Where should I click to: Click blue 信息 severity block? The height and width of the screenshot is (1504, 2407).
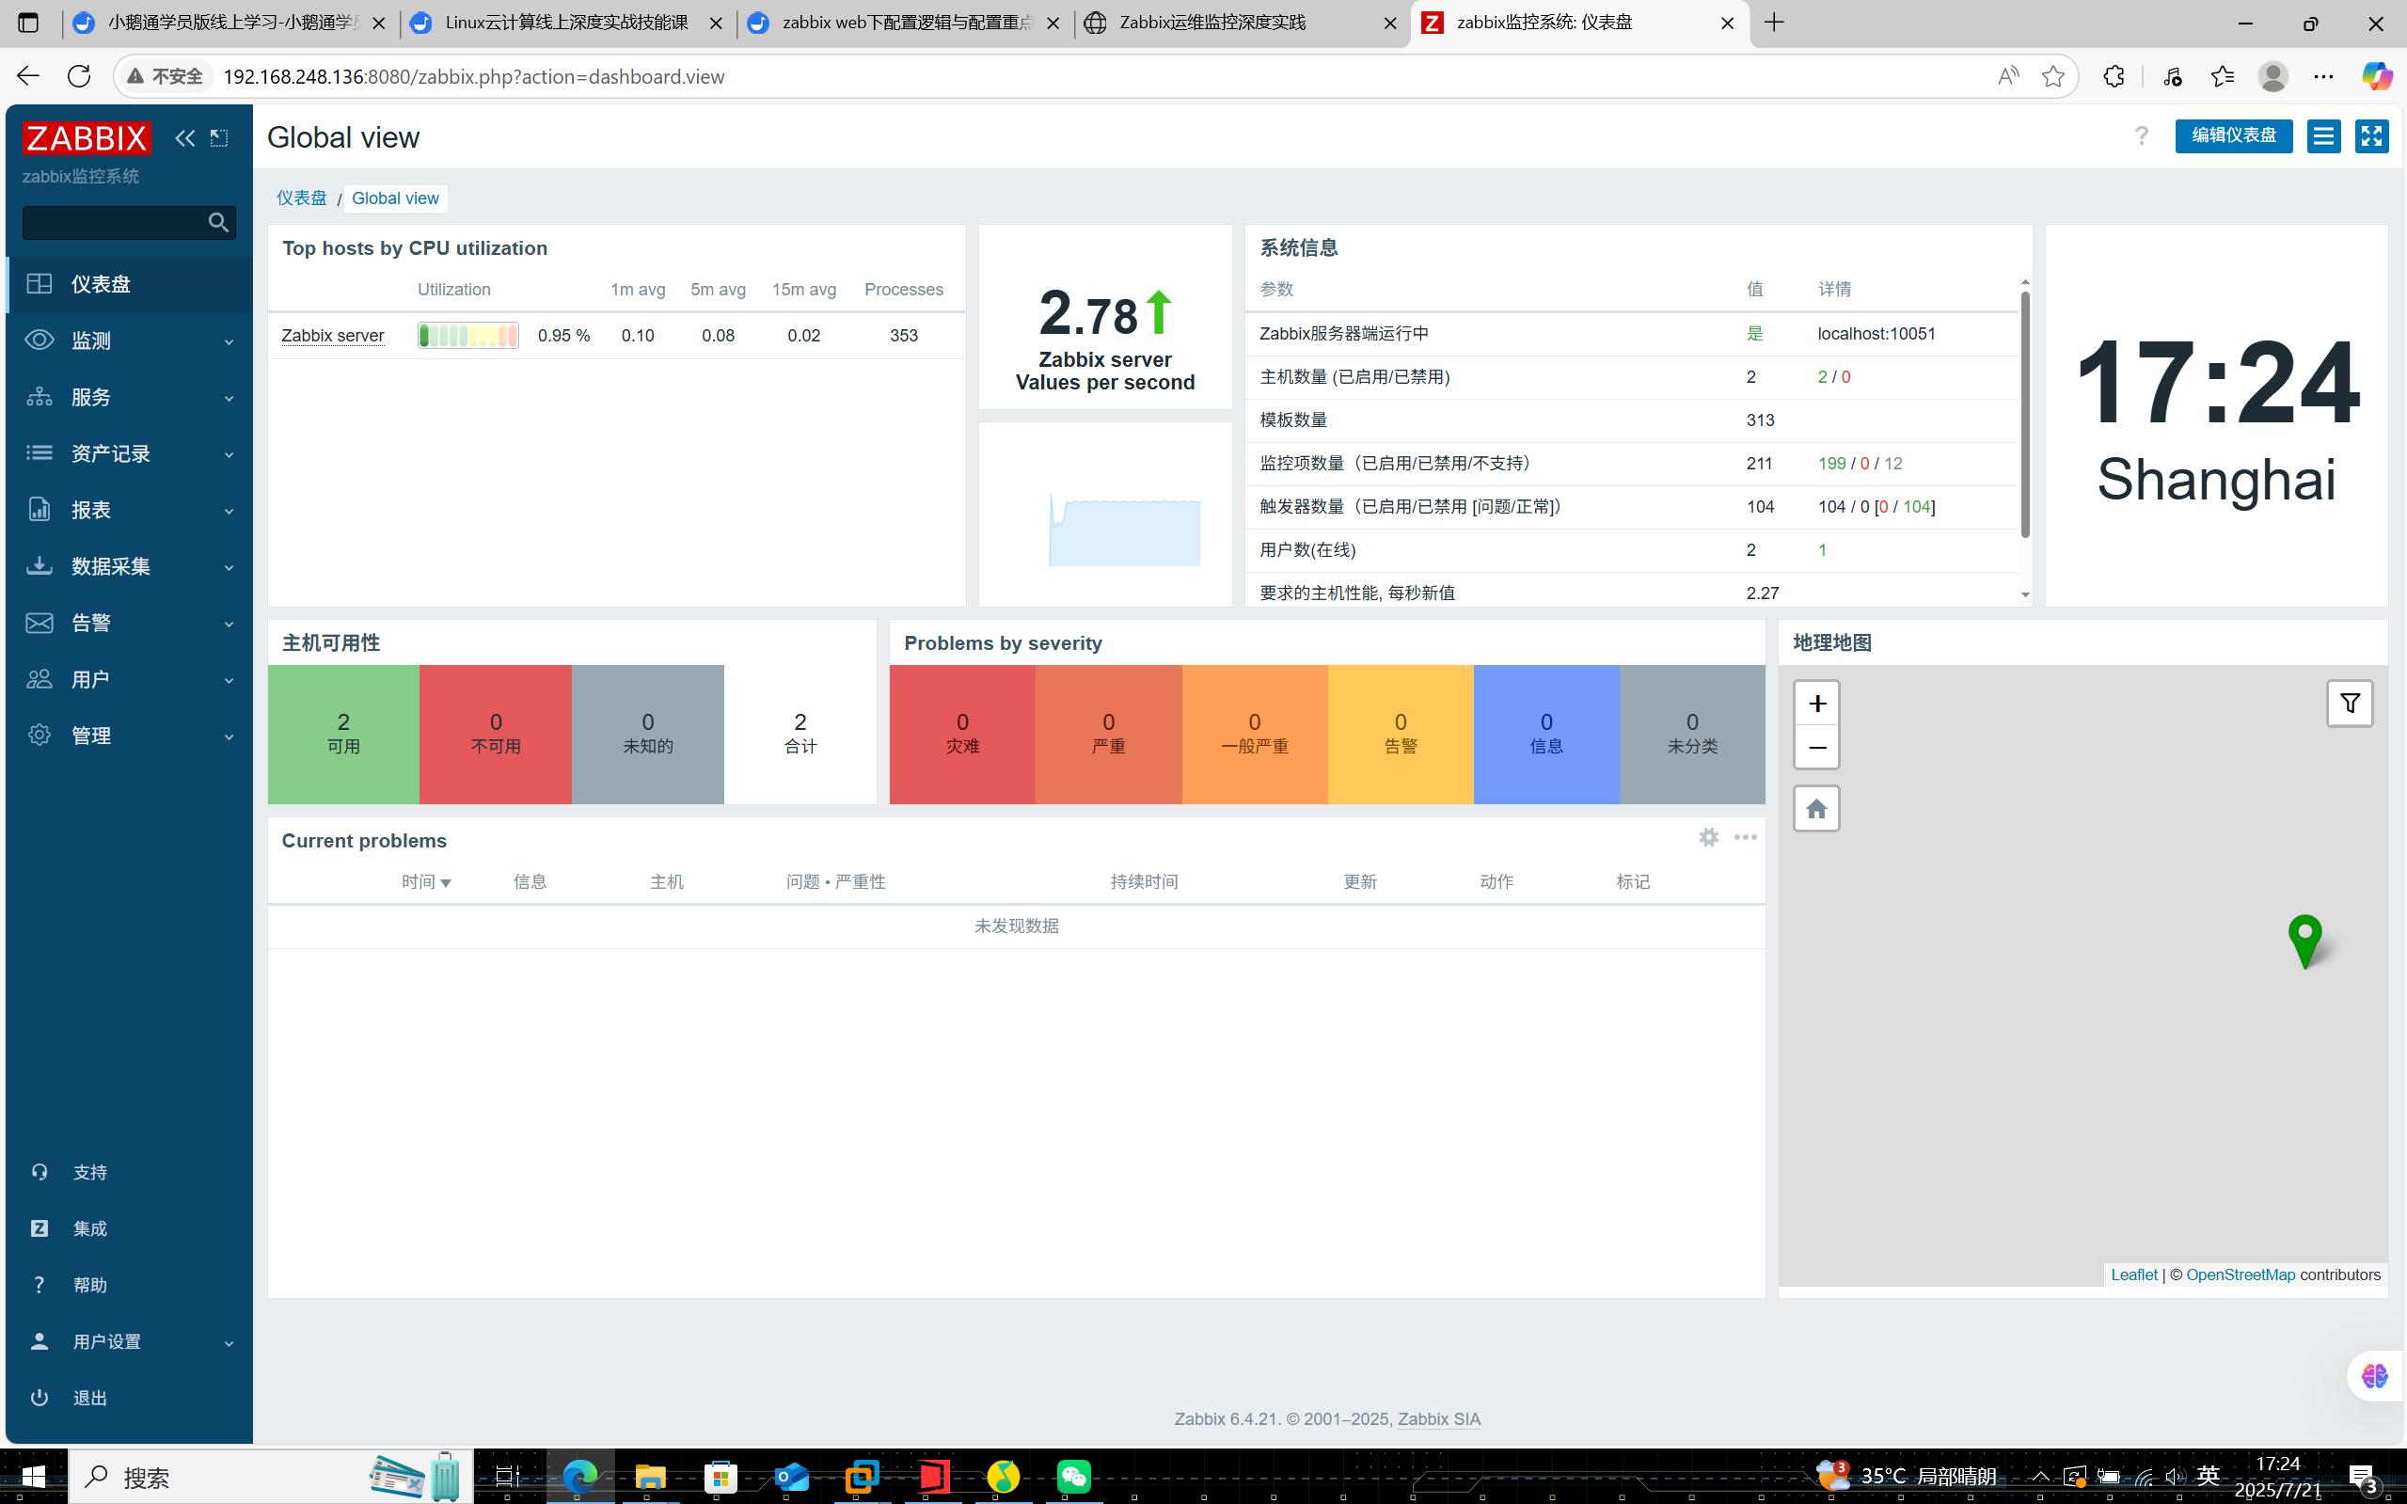(x=1545, y=734)
